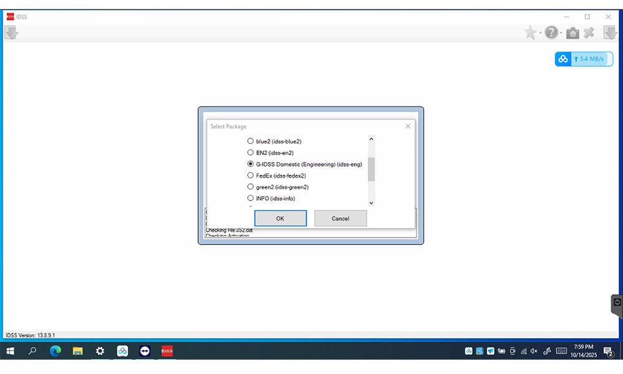623x374 pixels.
Task: Click the camera screenshot icon
Action: tap(572, 33)
